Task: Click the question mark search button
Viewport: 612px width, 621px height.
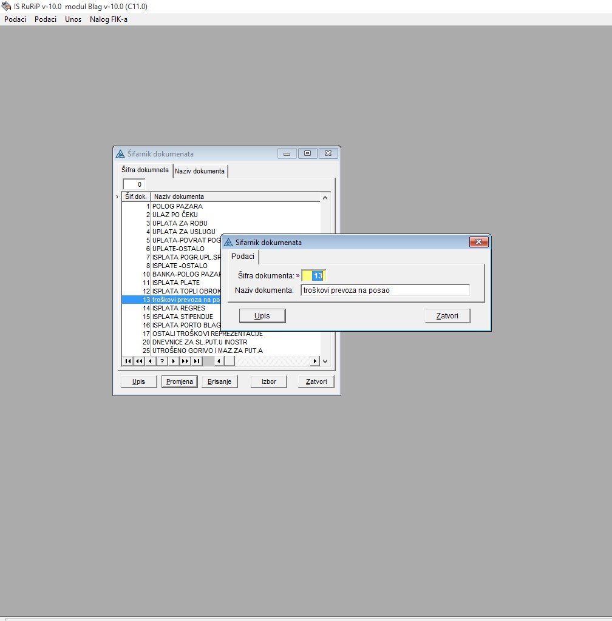Action: (x=162, y=361)
